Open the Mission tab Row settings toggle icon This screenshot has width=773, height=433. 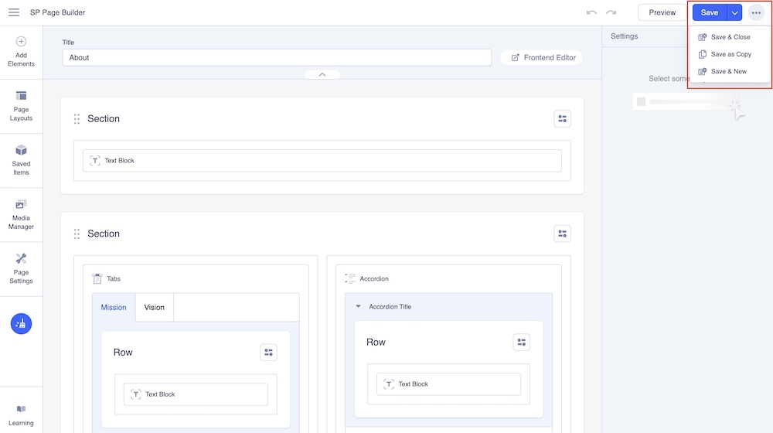(x=268, y=353)
